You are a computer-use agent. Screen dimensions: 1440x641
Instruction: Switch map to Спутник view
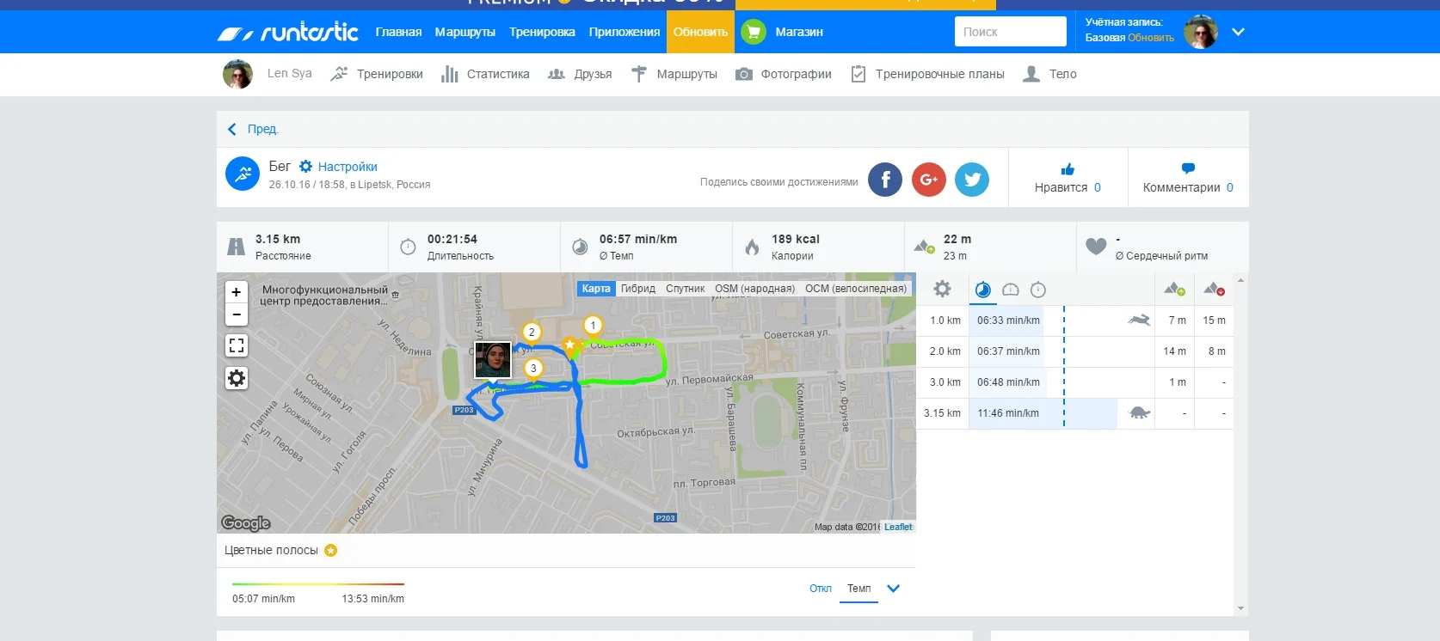coord(685,289)
